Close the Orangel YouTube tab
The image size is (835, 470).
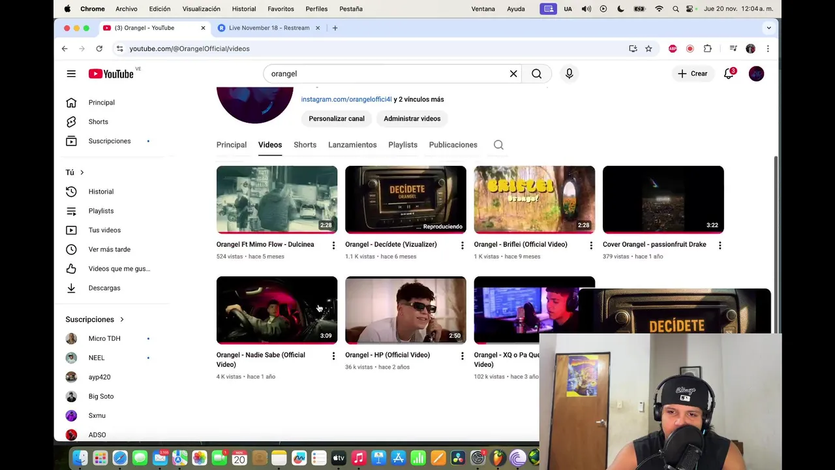[x=203, y=28]
